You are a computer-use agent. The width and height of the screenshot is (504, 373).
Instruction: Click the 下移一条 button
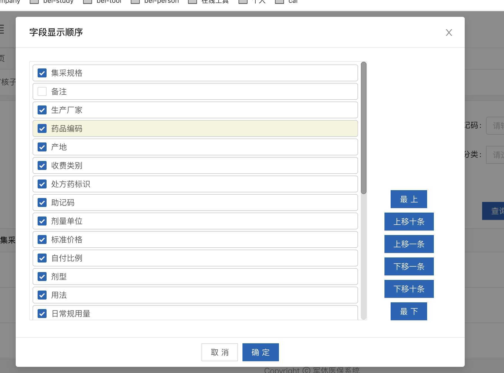[409, 266]
